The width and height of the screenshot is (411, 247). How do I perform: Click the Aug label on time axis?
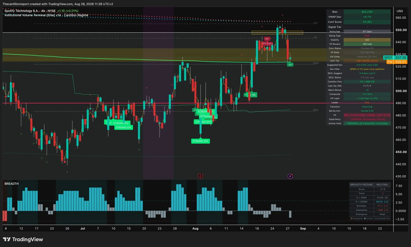[x=195, y=229]
